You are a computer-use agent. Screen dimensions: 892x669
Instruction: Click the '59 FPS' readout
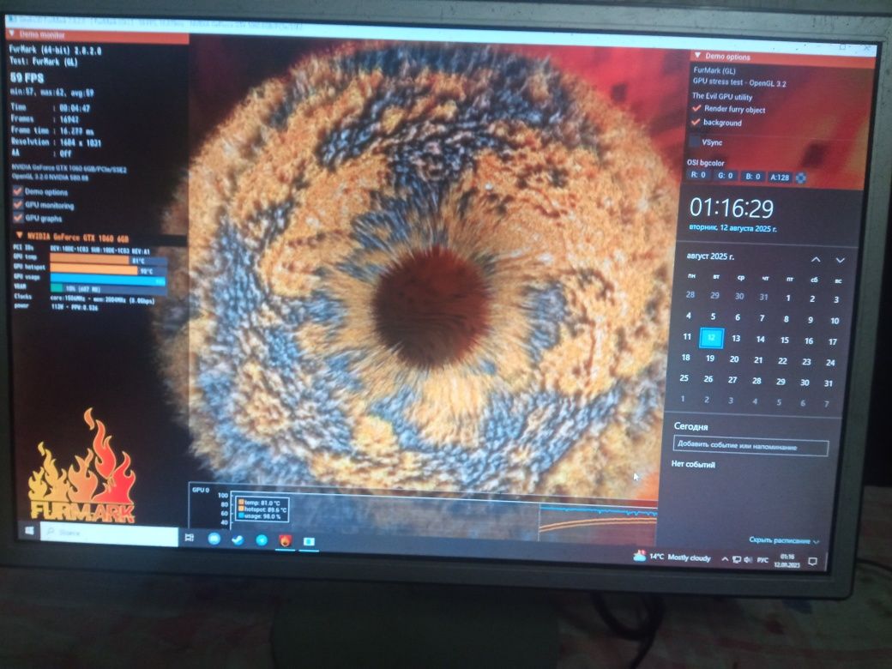27,78
